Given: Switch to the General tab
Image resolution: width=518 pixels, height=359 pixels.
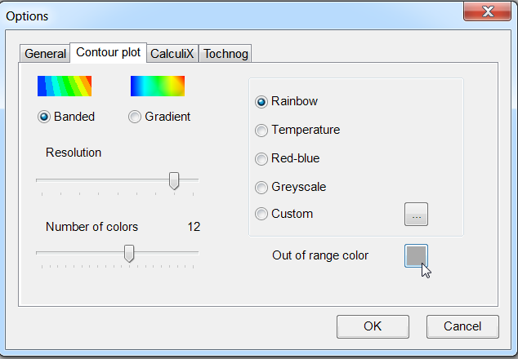Looking at the screenshot, I should [45, 54].
